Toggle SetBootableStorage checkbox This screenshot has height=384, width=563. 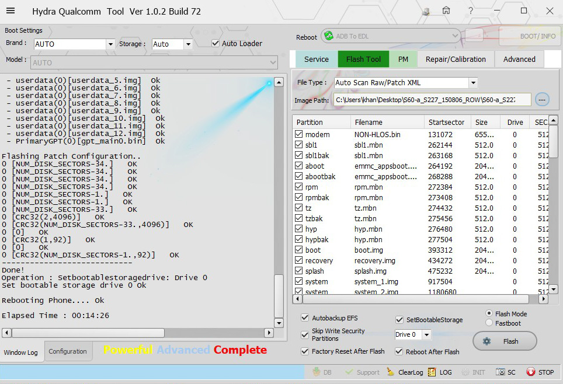click(399, 319)
